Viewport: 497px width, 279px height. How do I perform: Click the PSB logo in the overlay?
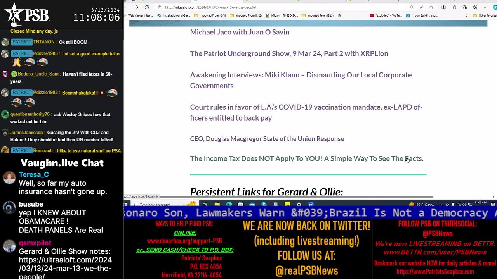coord(27,15)
